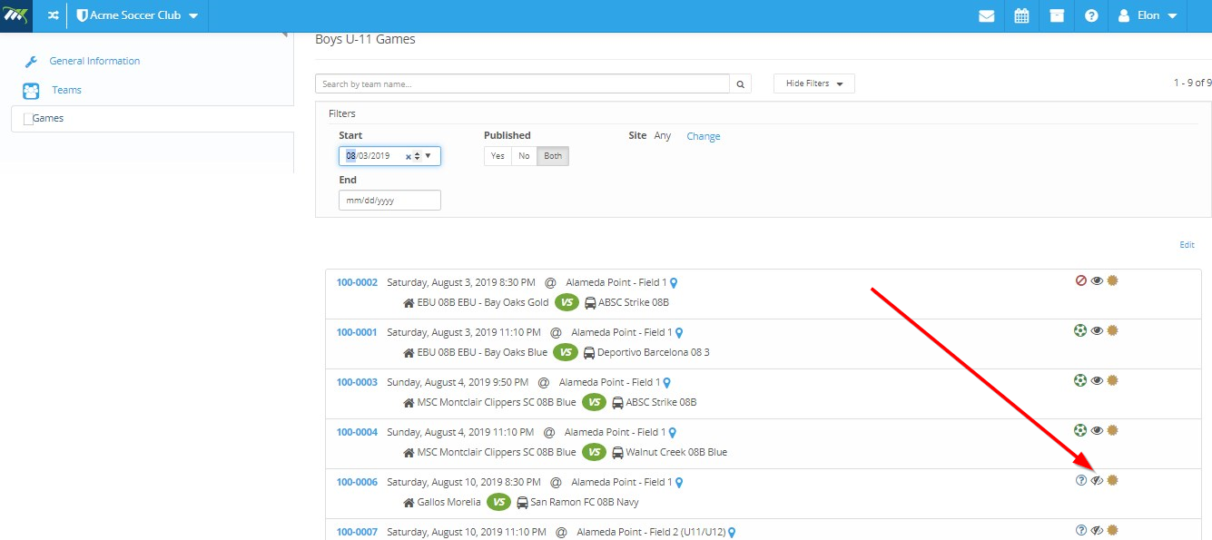Click the map pin for game 100-0002
This screenshot has height=540, width=1212.
[x=674, y=283]
